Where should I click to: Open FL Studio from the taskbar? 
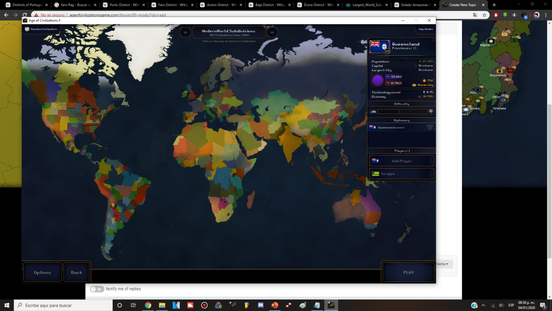click(247, 305)
